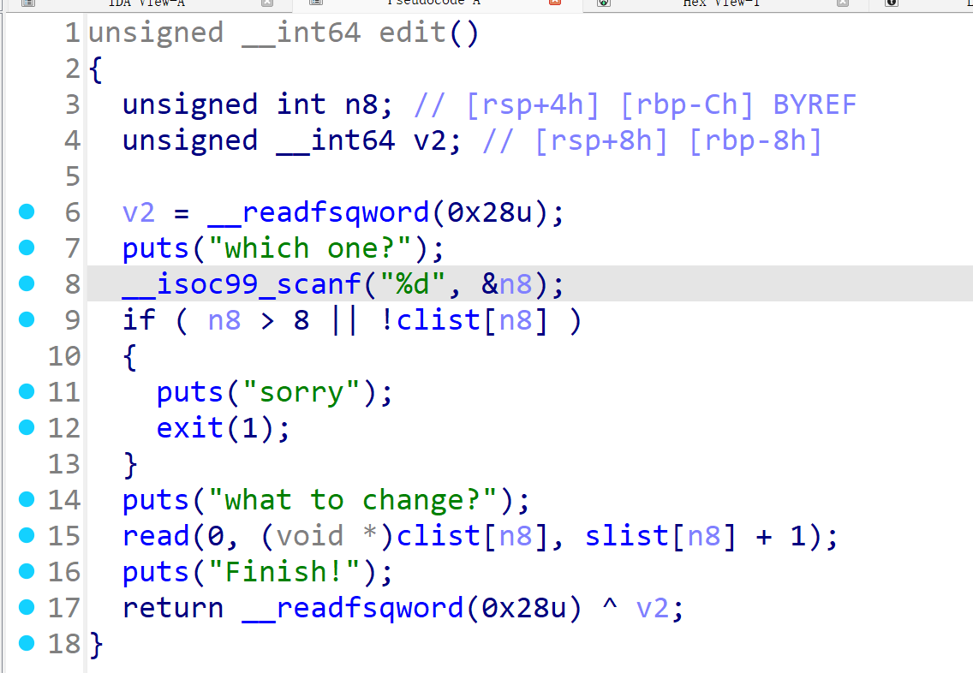
Task: Click the IDA View-A tab icon
Action: click(28, 3)
